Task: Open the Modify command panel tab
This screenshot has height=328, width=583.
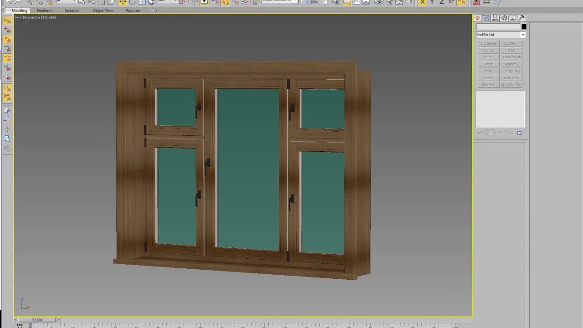Action: (486, 18)
